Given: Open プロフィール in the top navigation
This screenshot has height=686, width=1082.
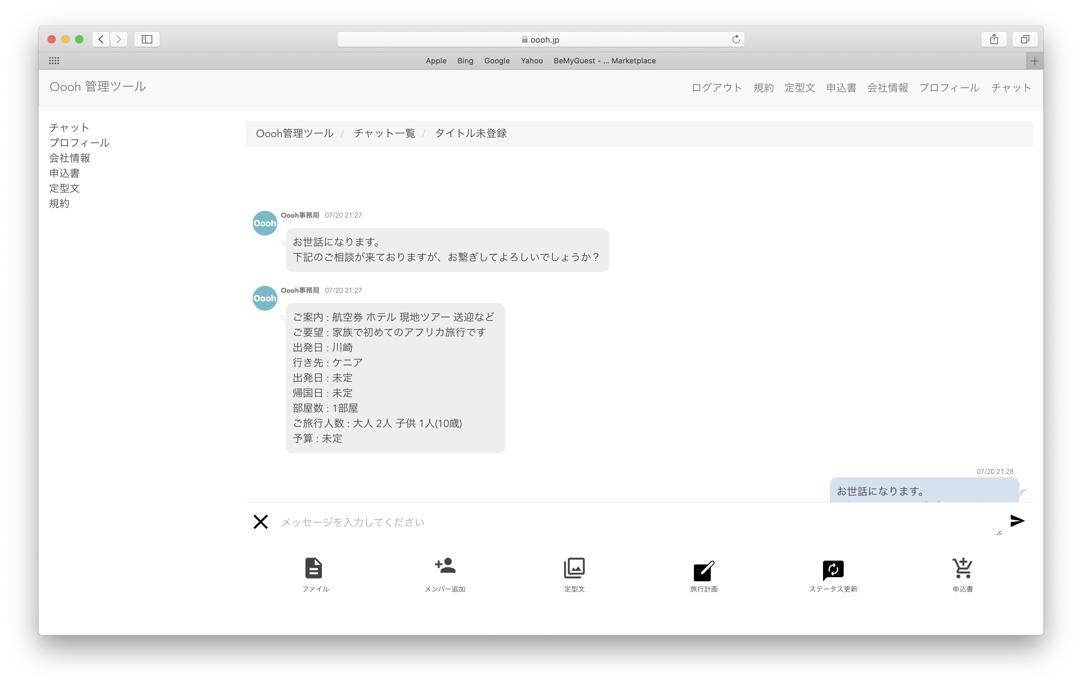Looking at the screenshot, I should click(949, 87).
